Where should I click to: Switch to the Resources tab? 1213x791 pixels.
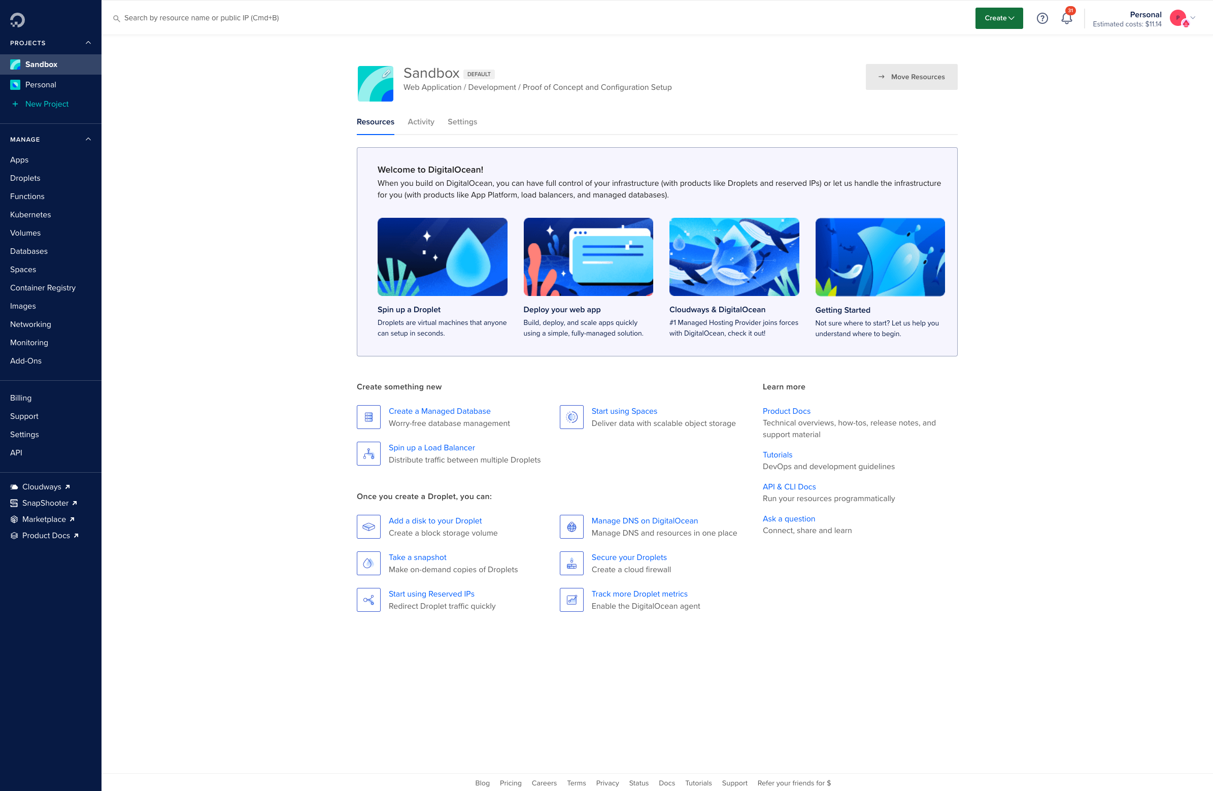pyautogui.click(x=376, y=122)
